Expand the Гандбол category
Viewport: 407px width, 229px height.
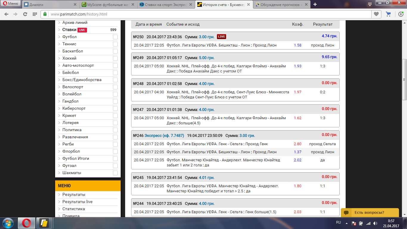70,101
